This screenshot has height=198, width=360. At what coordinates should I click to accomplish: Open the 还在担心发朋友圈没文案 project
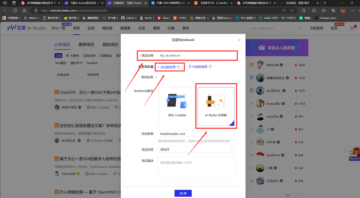[x=90, y=125]
